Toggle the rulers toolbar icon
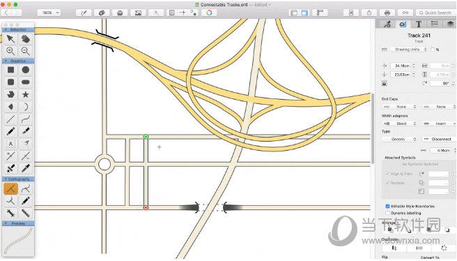457x261 pixels. (320, 13)
